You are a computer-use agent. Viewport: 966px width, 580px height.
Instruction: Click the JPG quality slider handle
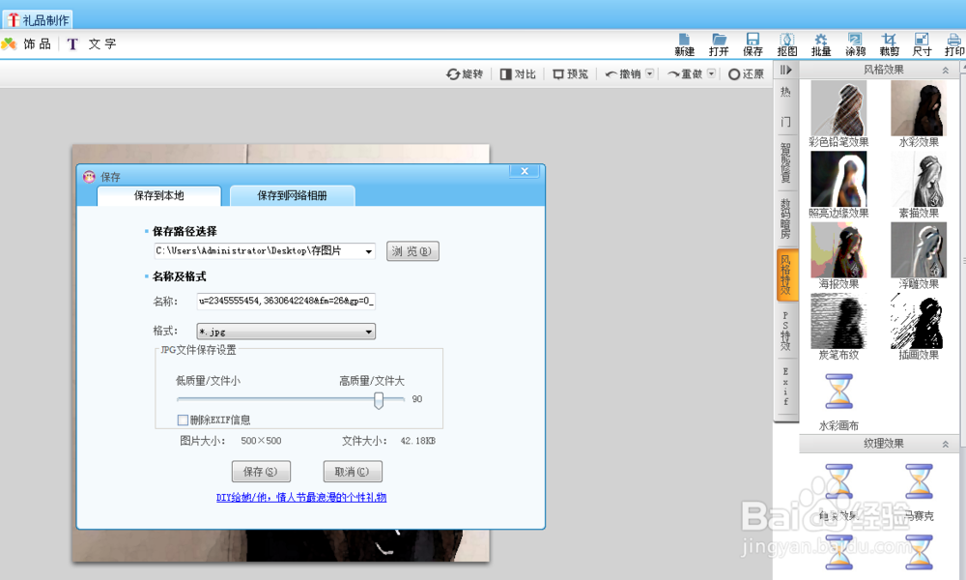point(379,400)
